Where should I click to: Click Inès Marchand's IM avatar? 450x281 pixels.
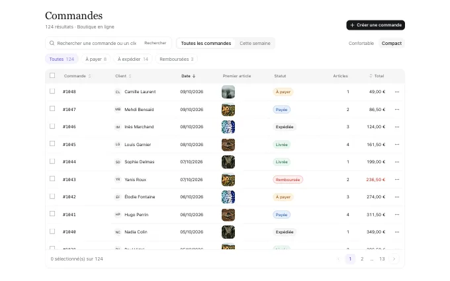(x=118, y=127)
